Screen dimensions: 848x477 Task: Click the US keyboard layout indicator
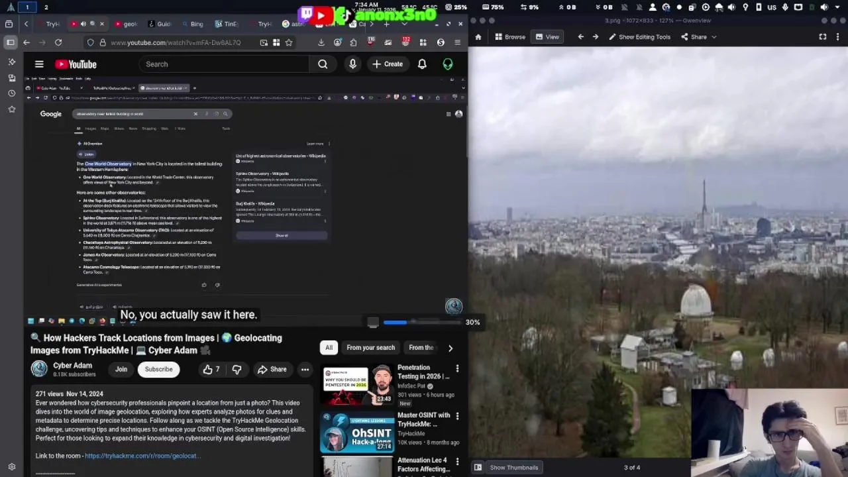coord(772,7)
